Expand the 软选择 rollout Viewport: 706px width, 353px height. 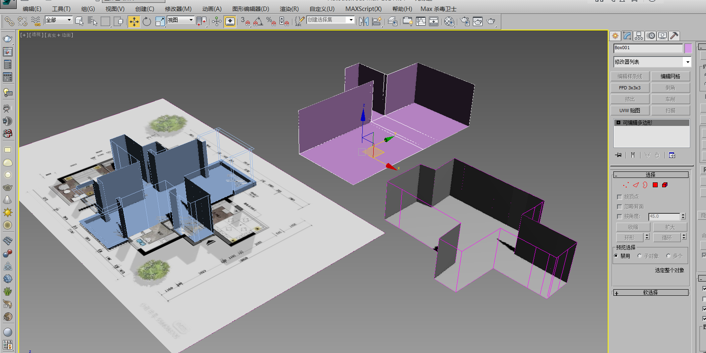tap(650, 292)
